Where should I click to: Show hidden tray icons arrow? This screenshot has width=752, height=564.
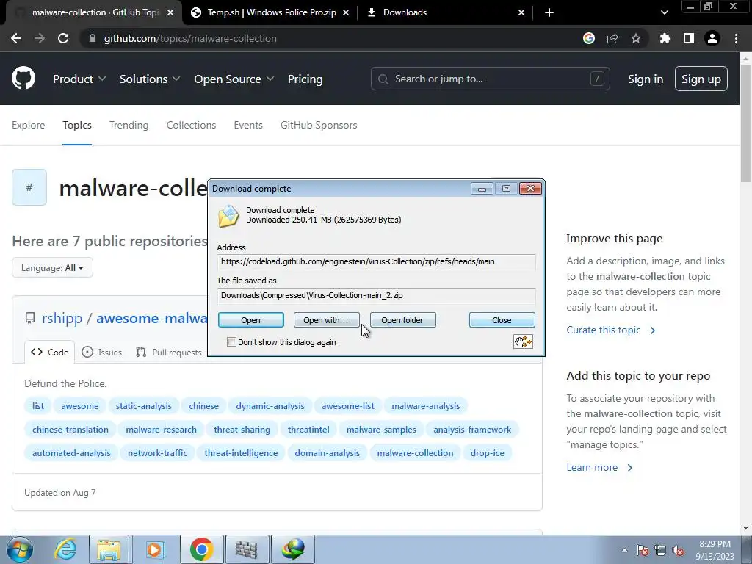[x=624, y=550]
